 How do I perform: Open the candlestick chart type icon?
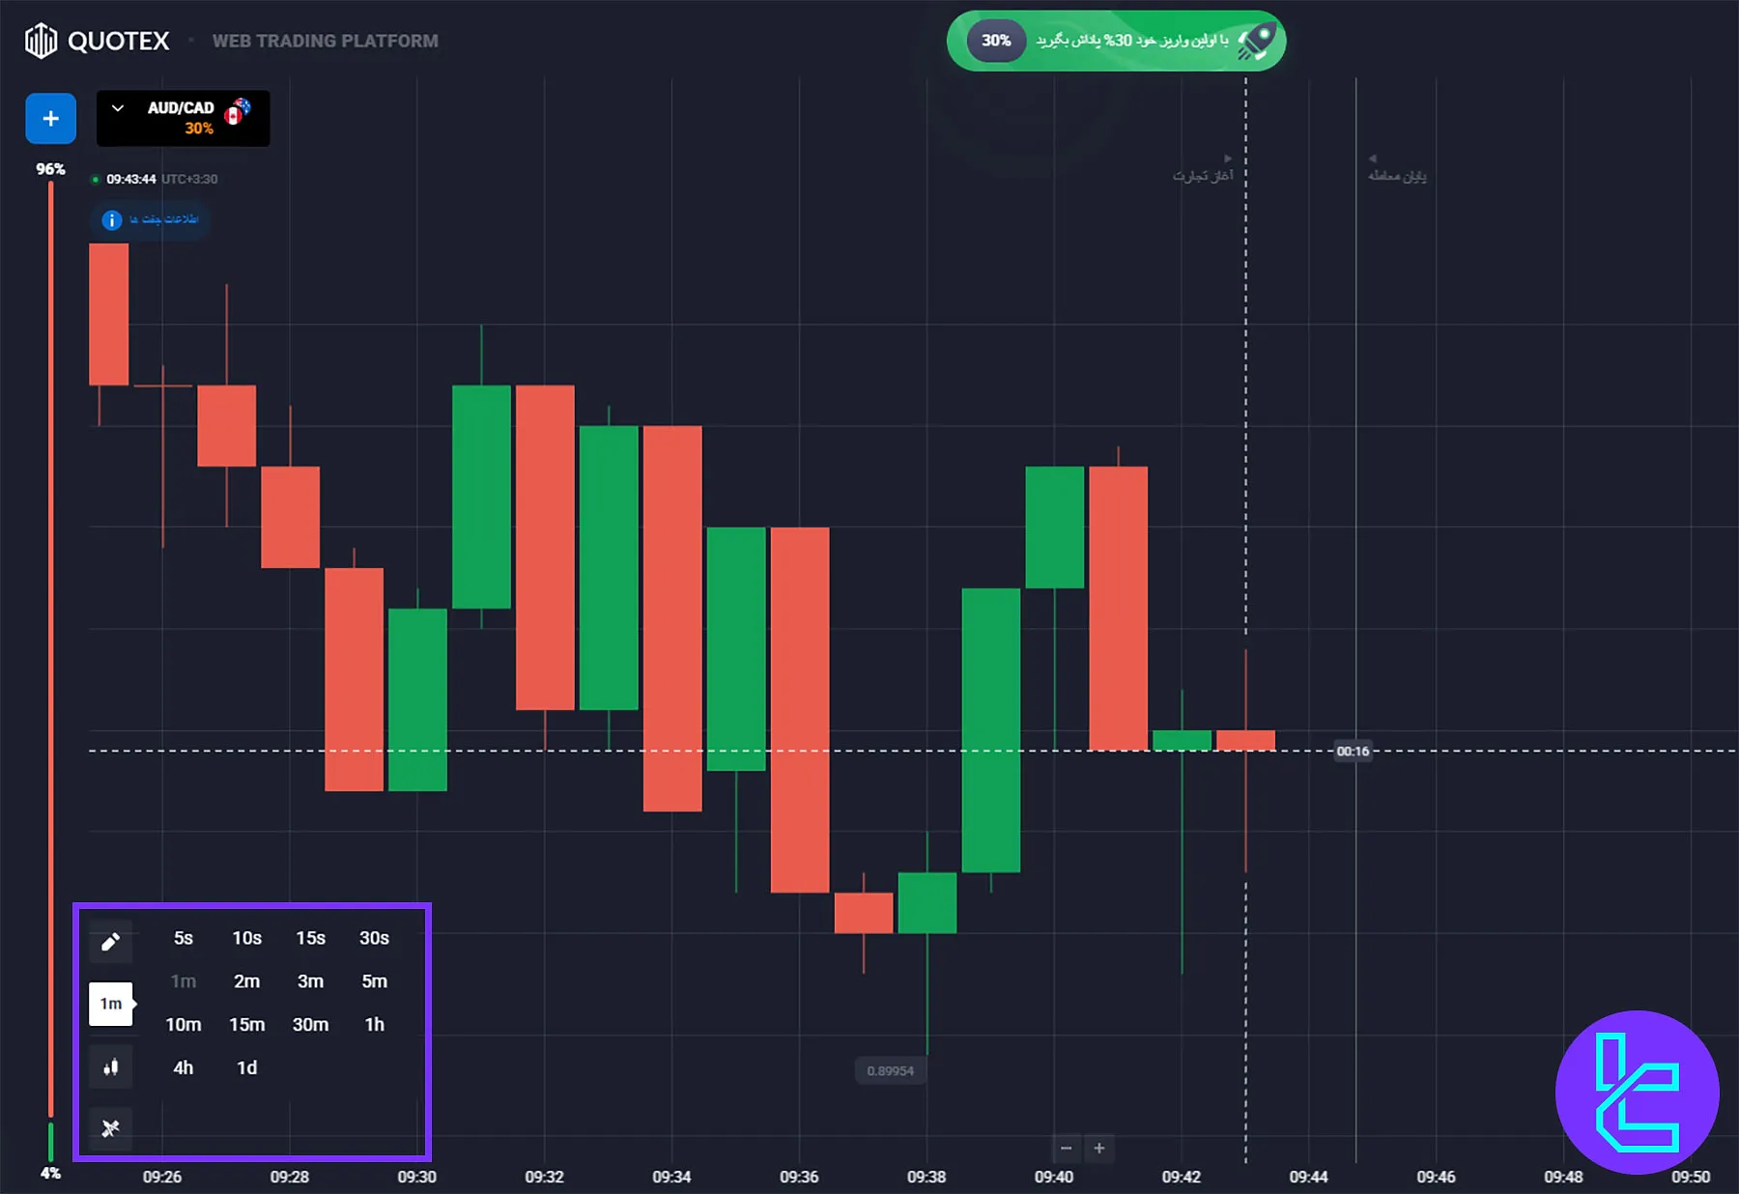tap(110, 1067)
